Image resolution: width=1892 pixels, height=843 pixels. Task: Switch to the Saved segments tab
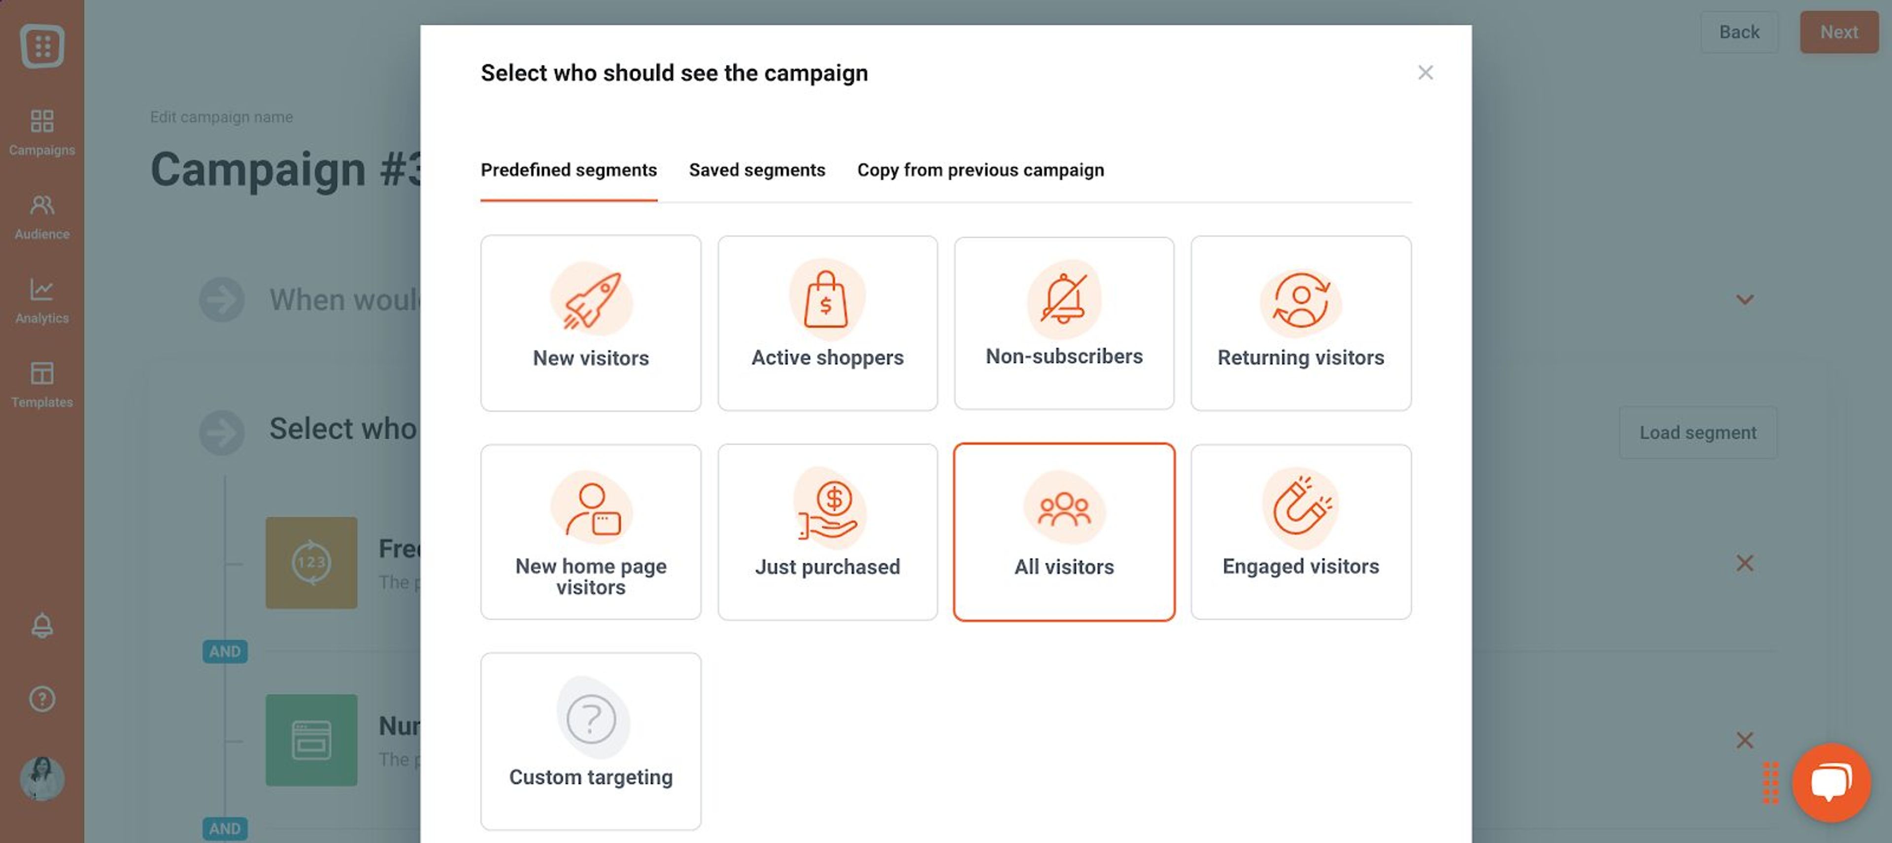[756, 169]
